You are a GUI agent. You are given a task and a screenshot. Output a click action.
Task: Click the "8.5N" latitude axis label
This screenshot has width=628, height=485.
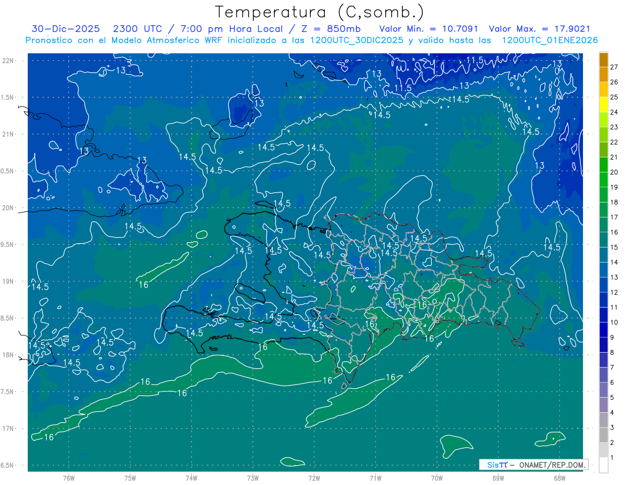8,318
